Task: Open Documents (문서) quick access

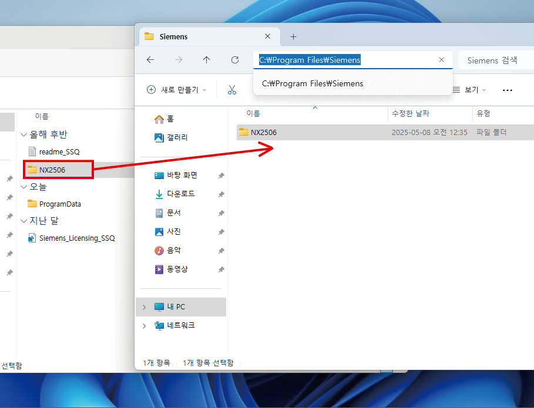Action: [x=167, y=213]
